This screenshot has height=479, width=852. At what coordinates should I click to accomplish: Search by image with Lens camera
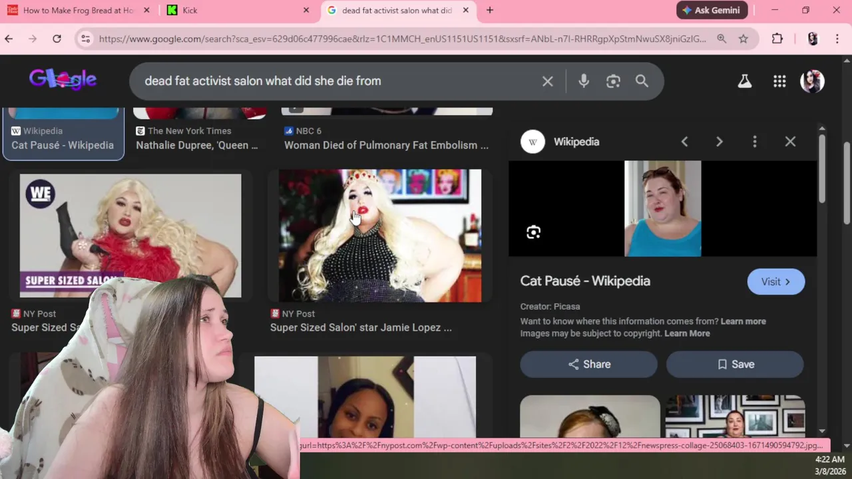(613, 81)
